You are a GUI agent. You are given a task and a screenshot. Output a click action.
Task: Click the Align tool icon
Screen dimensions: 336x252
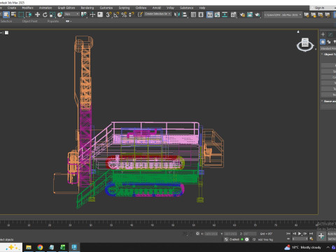(x=185, y=15)
